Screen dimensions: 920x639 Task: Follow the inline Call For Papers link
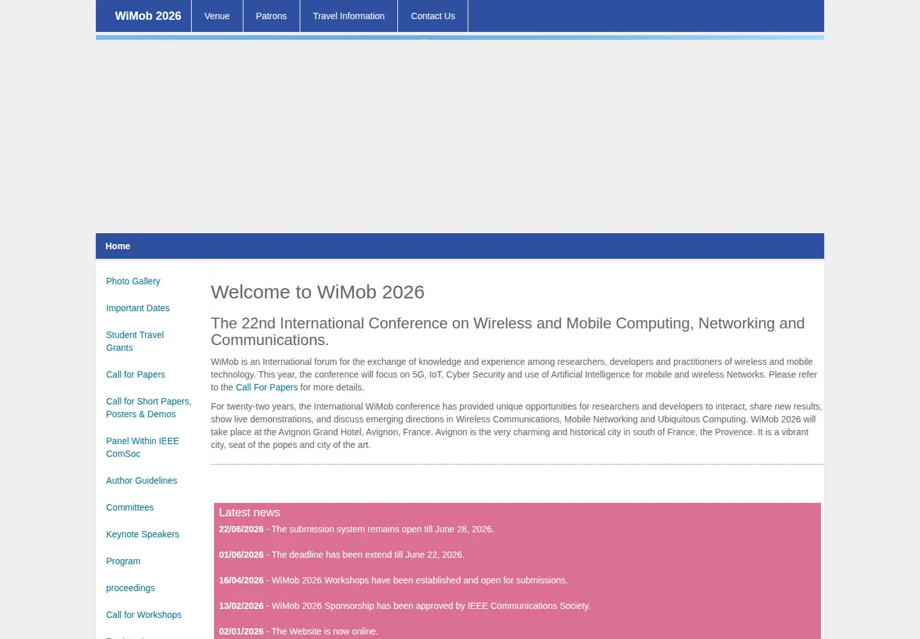coord(267,387)
